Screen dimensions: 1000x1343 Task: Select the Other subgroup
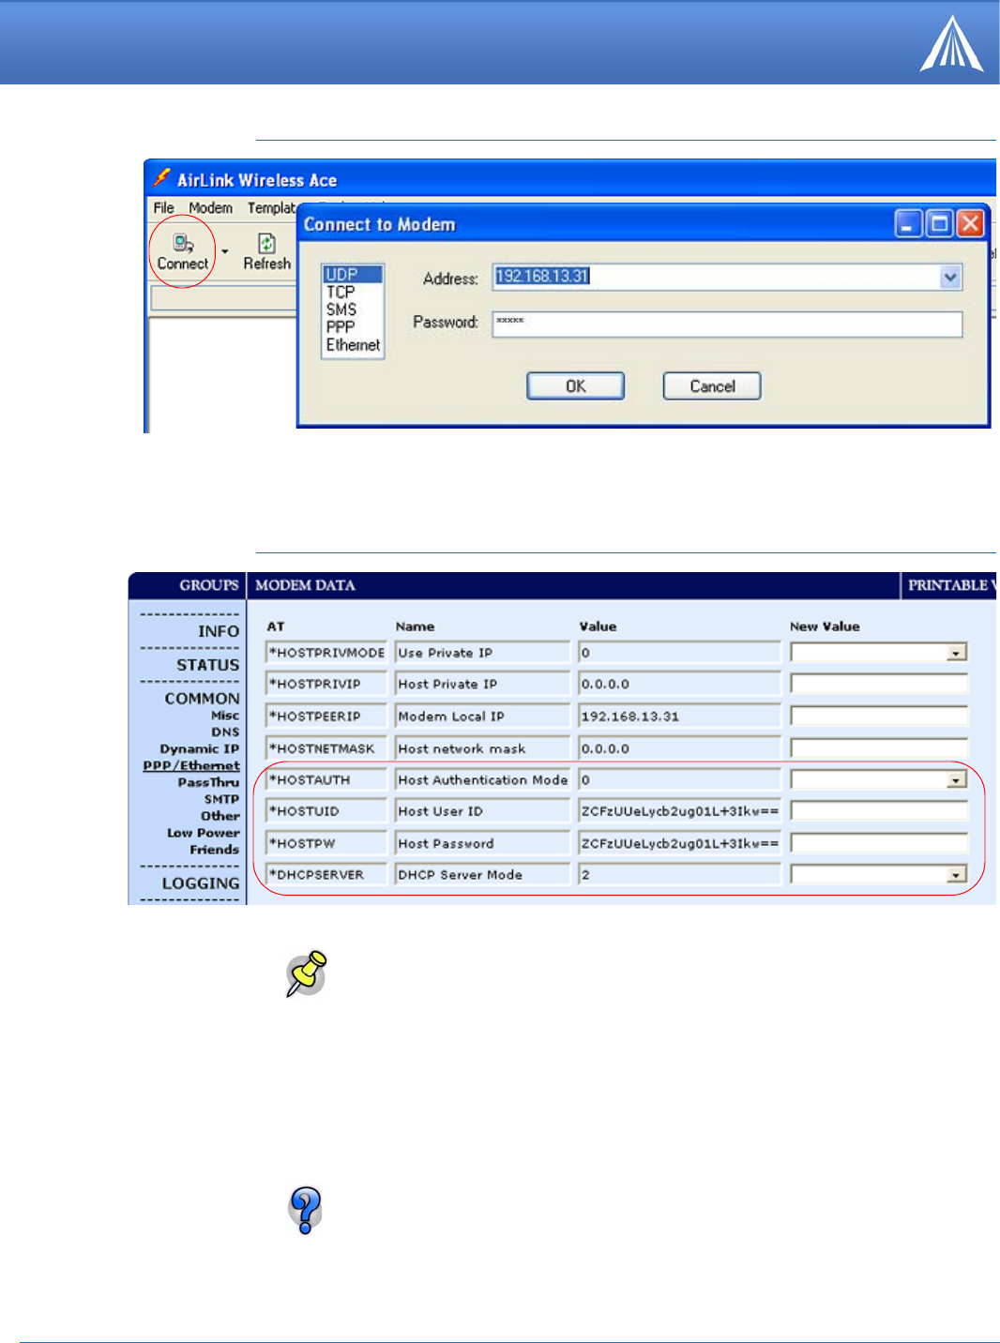pyautogui.click(x=220, y=817)
